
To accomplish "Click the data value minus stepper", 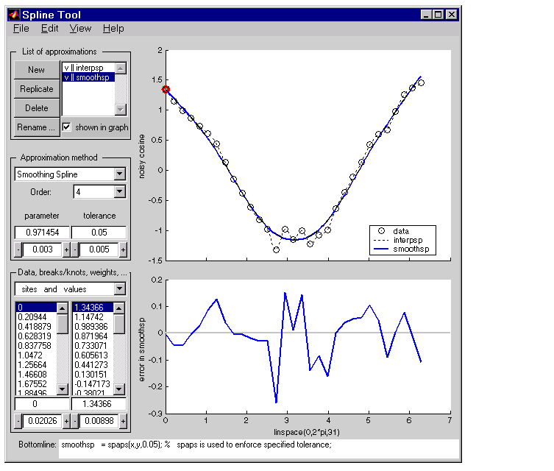I will pyautogui.click(x=76, y=421).
